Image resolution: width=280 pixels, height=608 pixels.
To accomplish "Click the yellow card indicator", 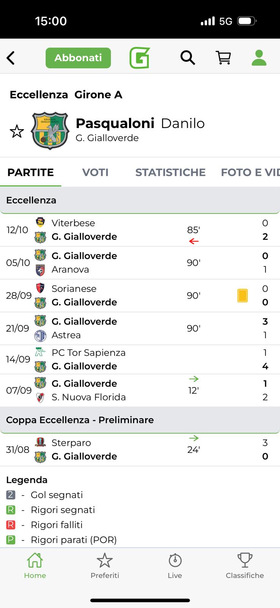I will click(x=242, y=296).
